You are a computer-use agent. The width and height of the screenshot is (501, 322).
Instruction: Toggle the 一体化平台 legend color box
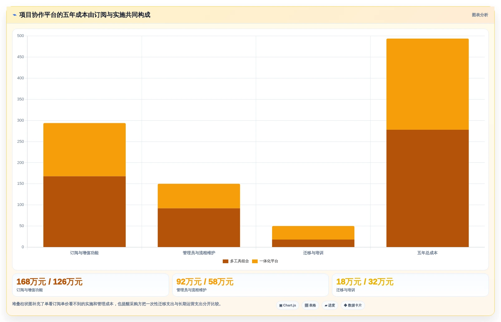click(x=255, y=261)
